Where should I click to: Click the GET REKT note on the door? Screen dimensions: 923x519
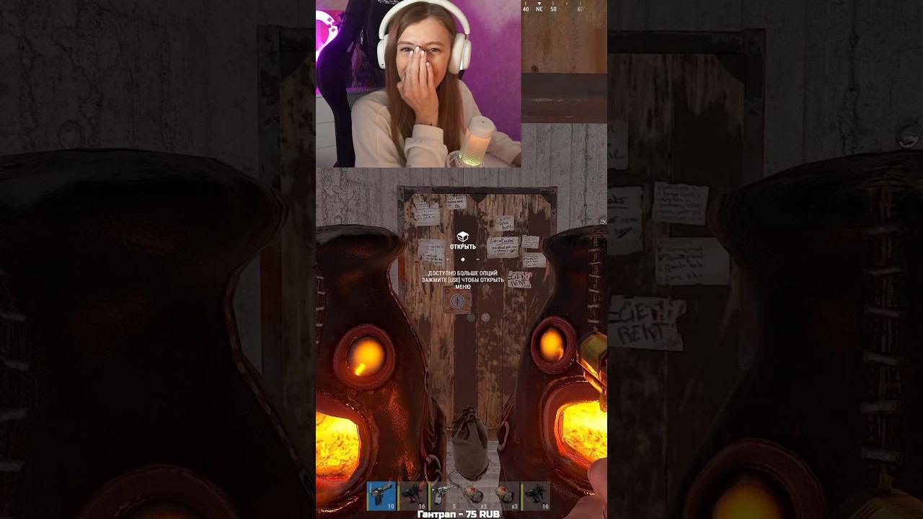pos(519,279)
